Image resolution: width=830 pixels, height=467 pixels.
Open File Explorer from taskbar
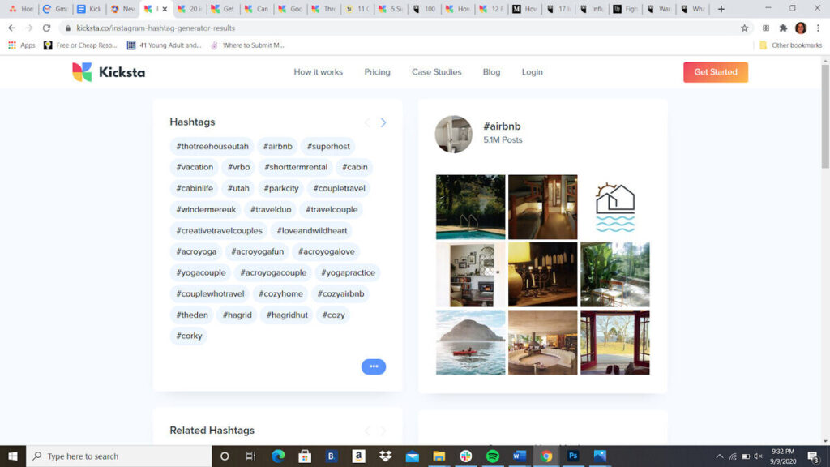pyautogui.click(x=439, y=456)
